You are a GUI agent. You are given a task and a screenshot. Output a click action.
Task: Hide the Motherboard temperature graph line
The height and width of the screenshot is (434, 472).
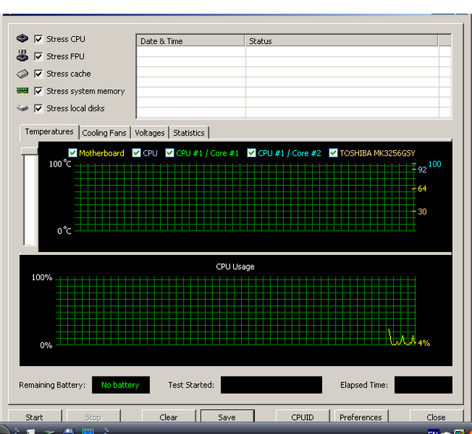[72, 153]
